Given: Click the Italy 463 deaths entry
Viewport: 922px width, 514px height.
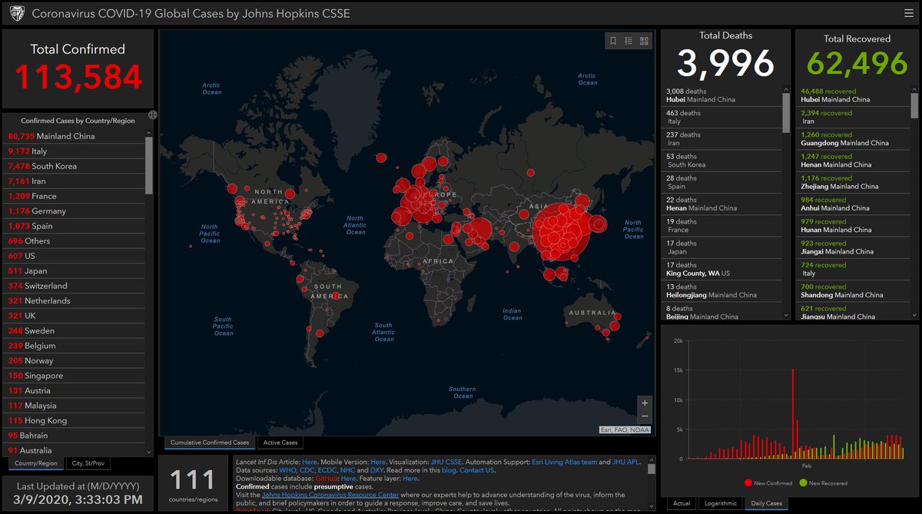Looking at the screenshot, I should tap(722, 117).
